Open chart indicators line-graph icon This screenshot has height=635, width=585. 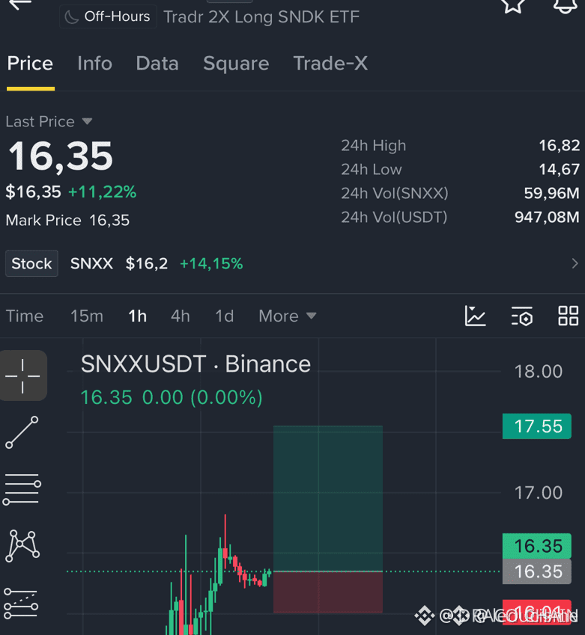[475, 316]
